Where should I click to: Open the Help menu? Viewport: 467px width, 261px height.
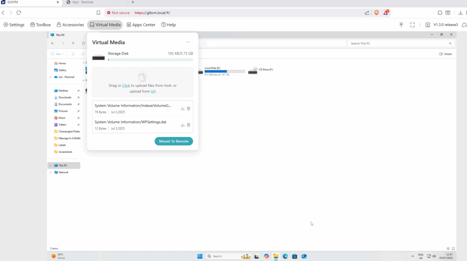169,25
